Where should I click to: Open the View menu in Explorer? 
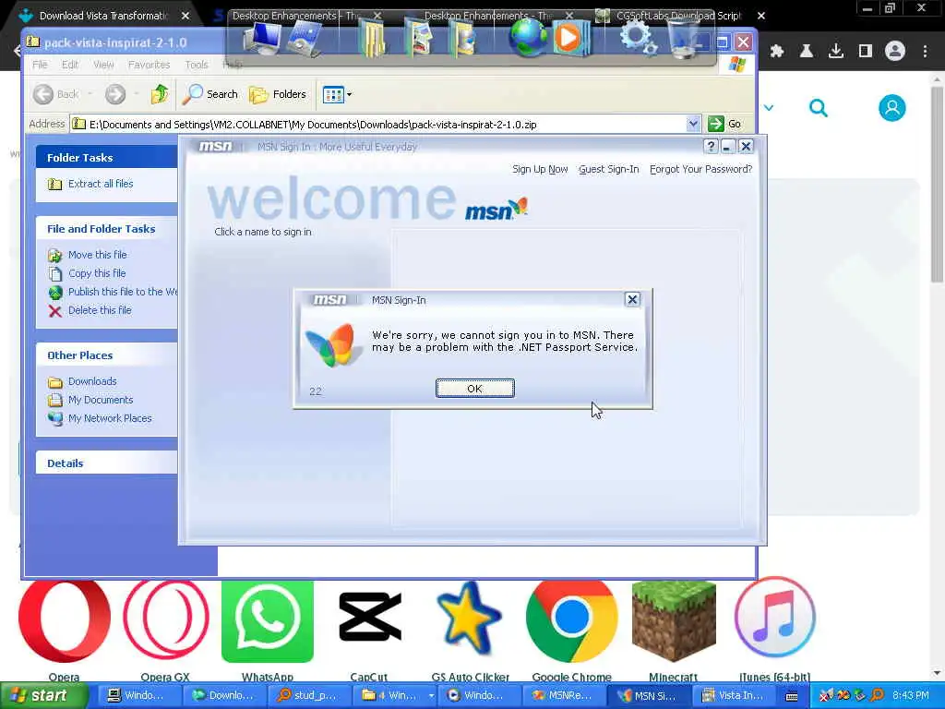tap(103, 65)
